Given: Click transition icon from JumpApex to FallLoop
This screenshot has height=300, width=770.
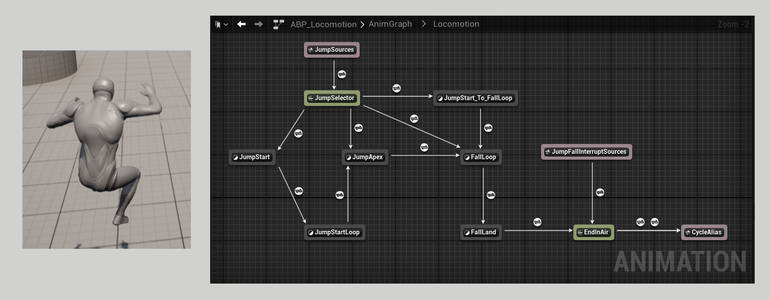Looking at the screenshot, I should (424, 148).
